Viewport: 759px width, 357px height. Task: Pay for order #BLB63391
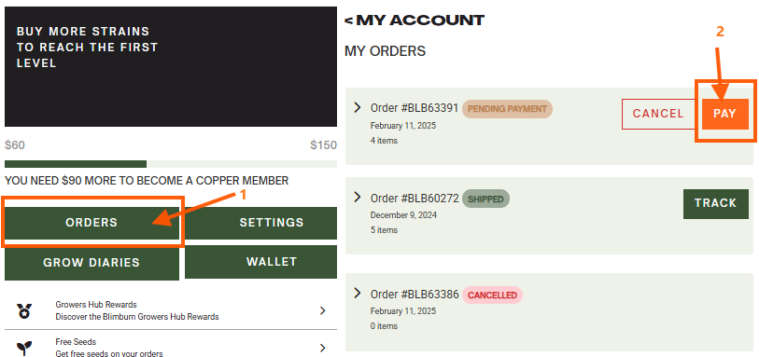pos(724,114)
